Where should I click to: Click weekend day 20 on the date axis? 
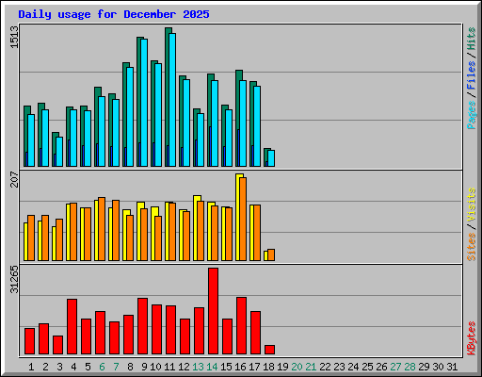297,367
